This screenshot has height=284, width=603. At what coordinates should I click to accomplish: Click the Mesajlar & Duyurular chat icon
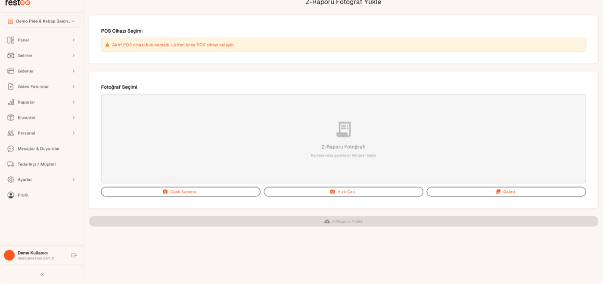[11, 148]
